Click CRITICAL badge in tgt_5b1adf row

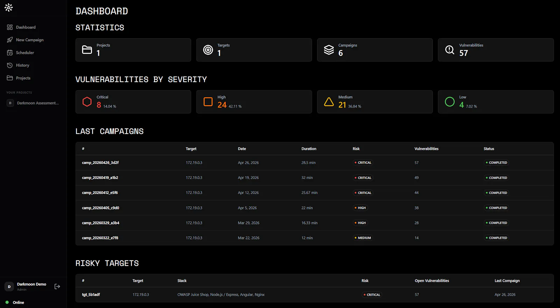[372, 295]
